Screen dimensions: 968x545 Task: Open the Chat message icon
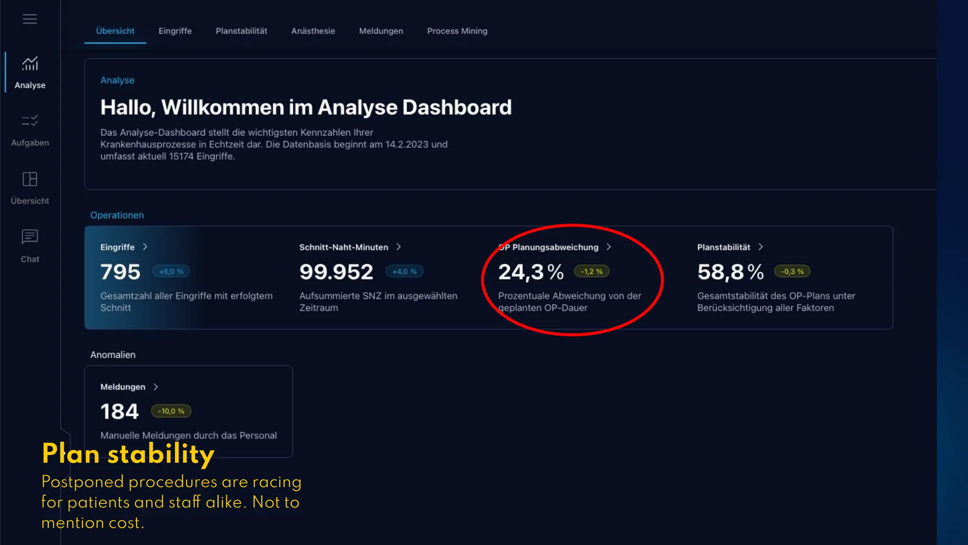click(30, 237)
